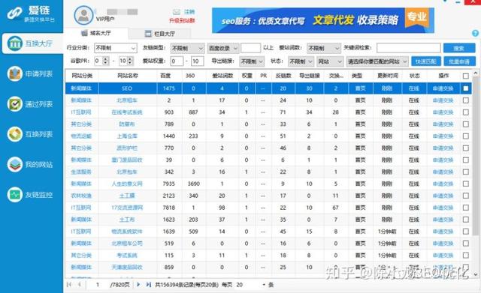Go to next page arrow
This screenshot has width=481, height=293.
[138, 285]
